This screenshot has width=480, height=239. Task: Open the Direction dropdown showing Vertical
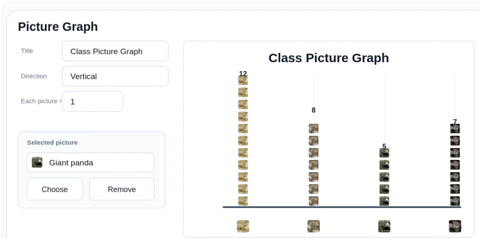click(x=115, y=76)
